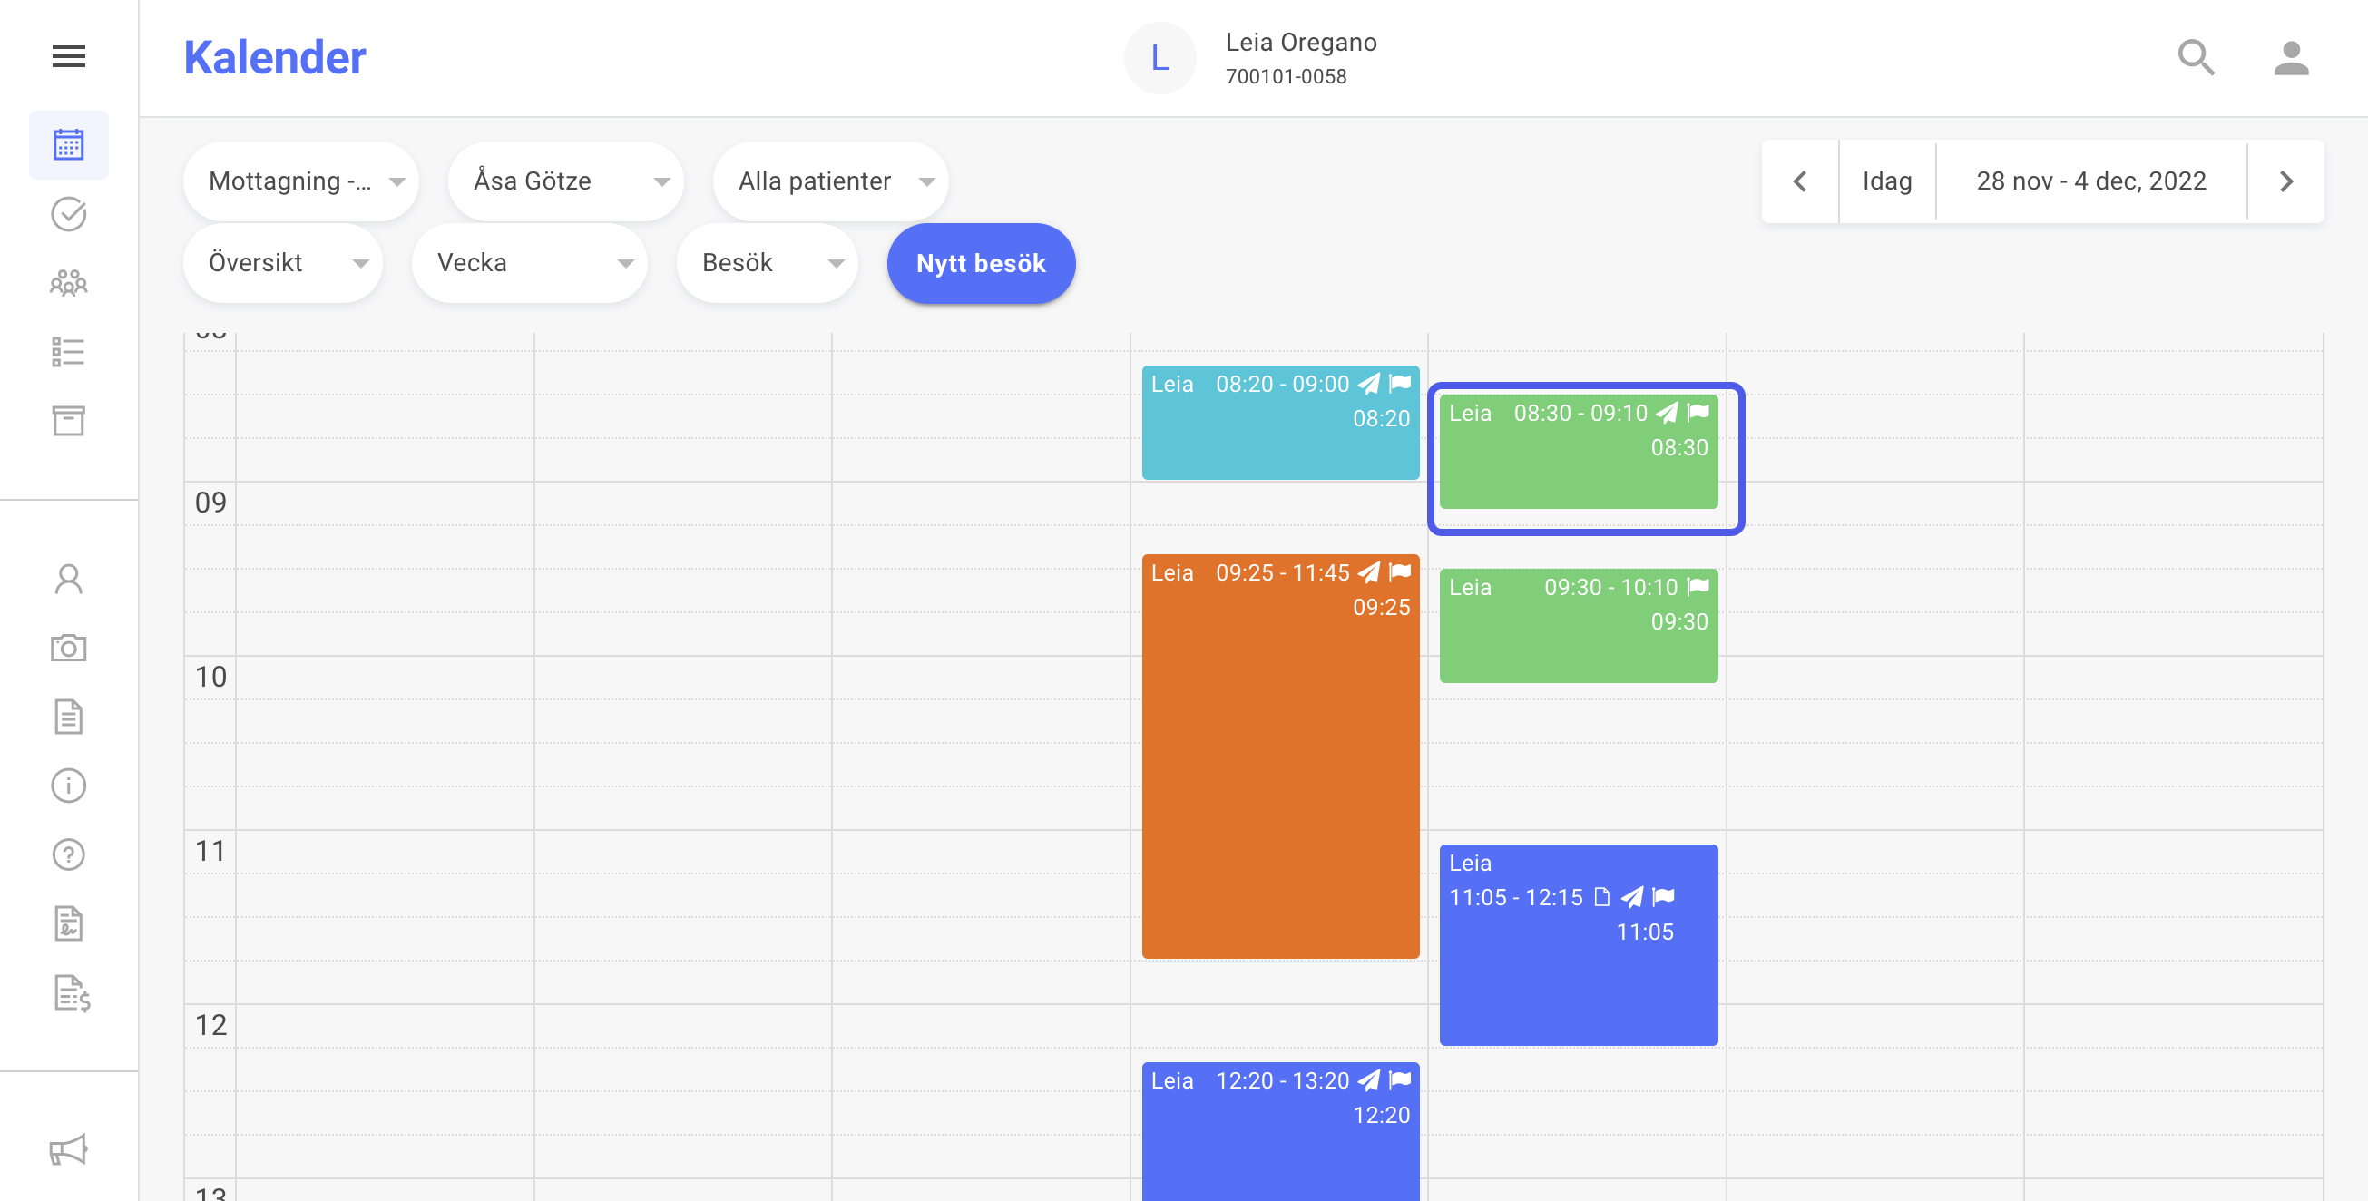The image size is (2368, 1201).
Task: Open the user account icon
Action: [x=2291, y=58]
